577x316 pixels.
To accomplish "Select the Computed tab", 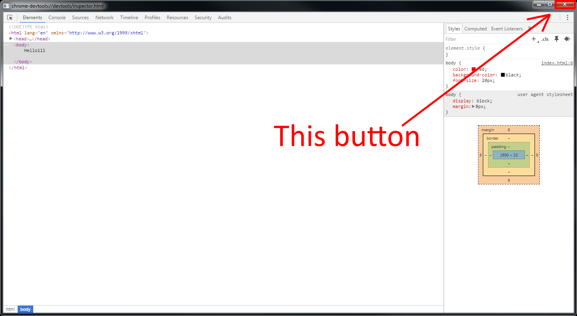I will pos(475,29).
